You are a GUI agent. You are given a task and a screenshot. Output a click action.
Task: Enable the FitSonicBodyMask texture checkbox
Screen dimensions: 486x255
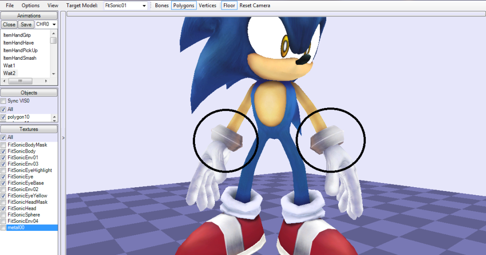pos(3,145)
